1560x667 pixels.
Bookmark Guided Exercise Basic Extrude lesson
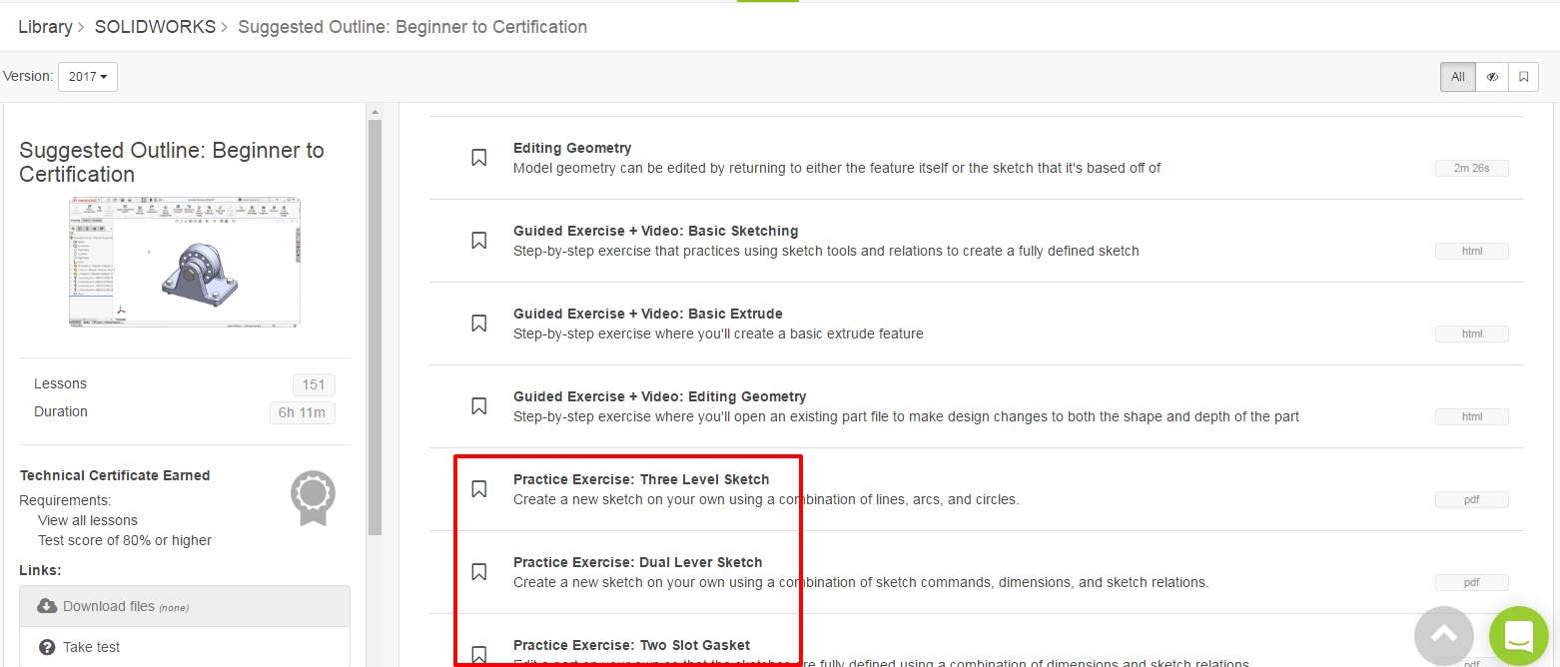click(x=479, y=324)
